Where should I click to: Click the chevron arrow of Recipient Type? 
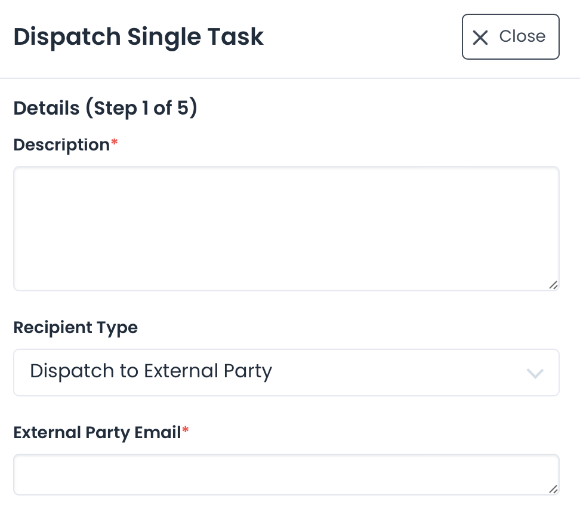click(535, 374)
